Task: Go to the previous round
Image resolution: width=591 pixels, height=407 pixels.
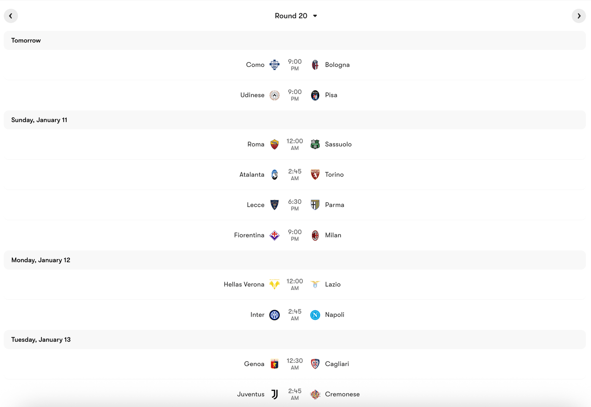Action: pyautogui.click(x=11, y=16)
